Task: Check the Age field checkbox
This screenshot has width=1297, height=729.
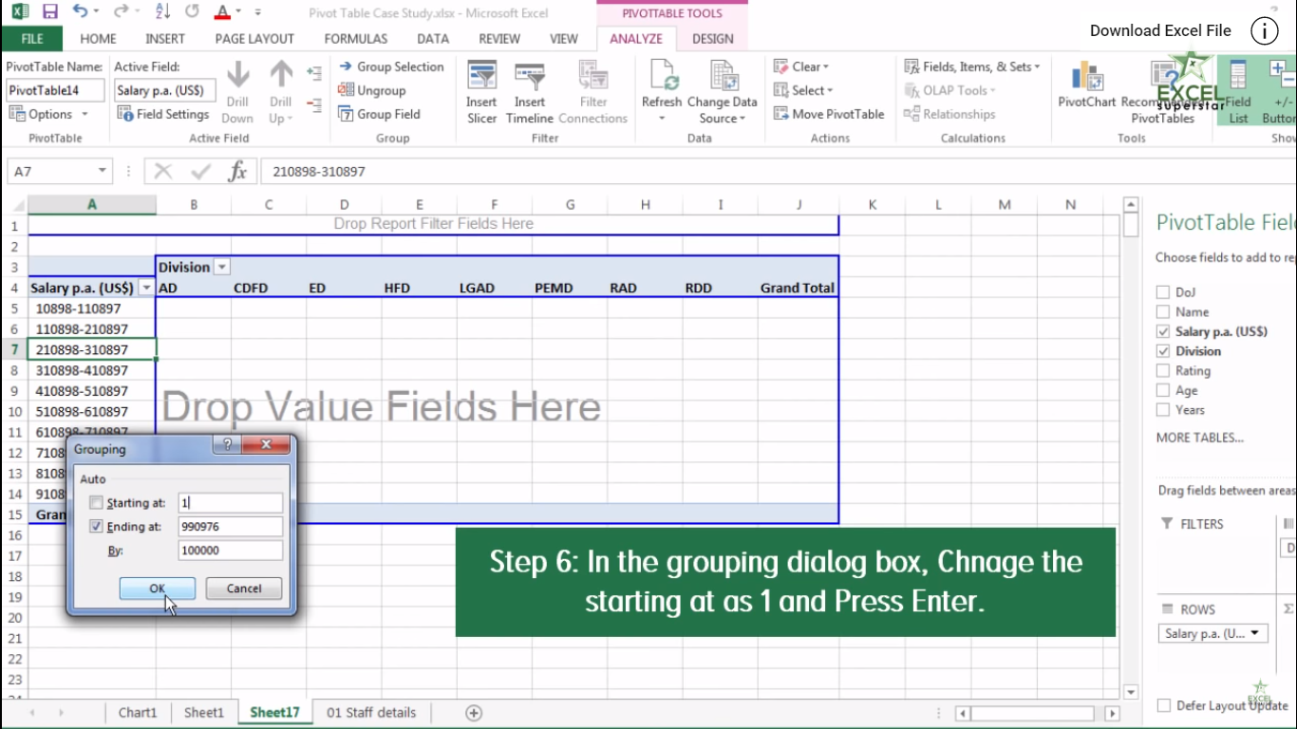Action: coord(1163,390)
